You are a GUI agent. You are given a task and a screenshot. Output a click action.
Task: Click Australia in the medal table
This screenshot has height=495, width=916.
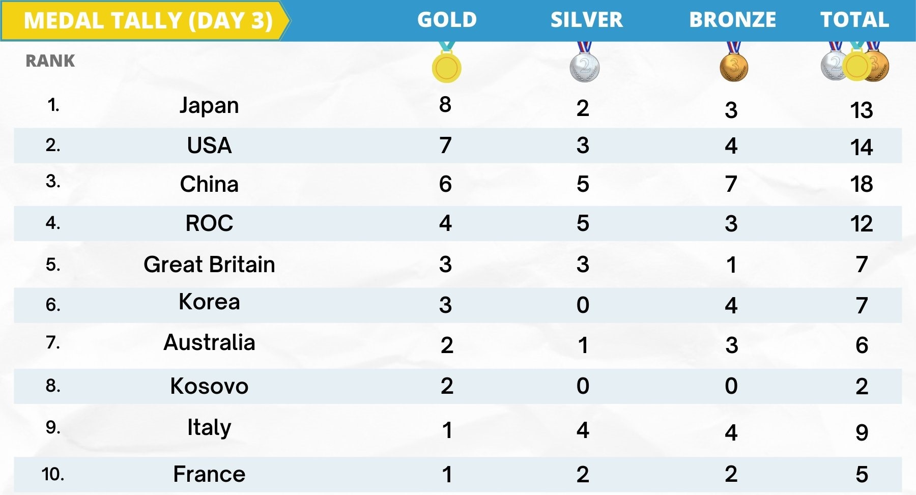coord(209,342)
